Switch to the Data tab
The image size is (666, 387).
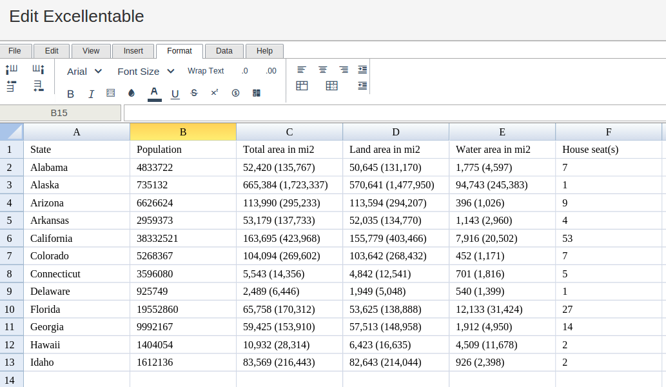pos(224,51)
